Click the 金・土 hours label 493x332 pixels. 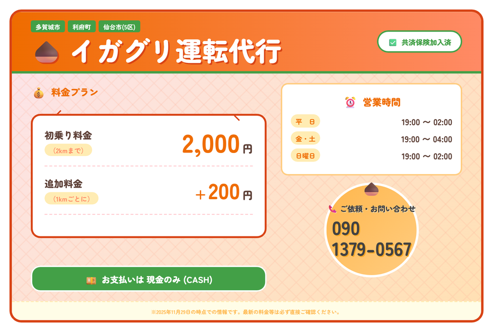[x=305, y=139]
